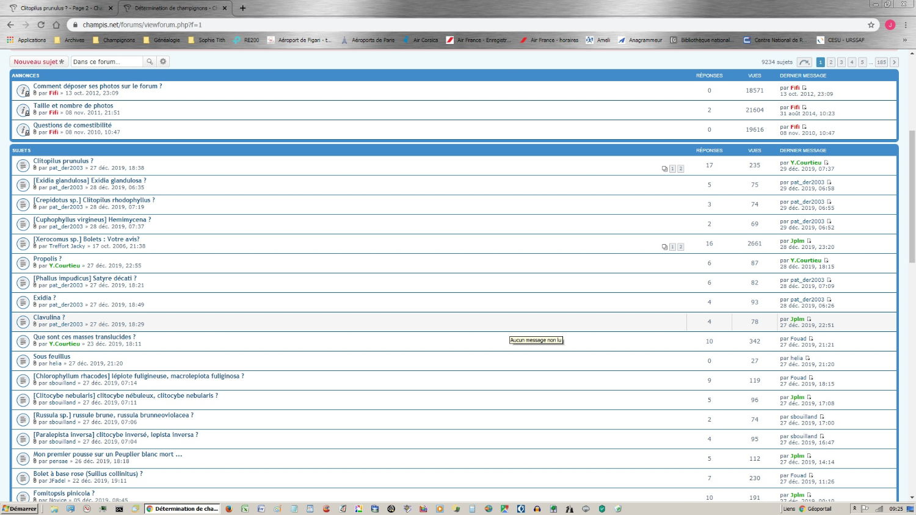Click the 'Dans ce forum' search field
Screen dimensions: 916x515
pos(106,62)
